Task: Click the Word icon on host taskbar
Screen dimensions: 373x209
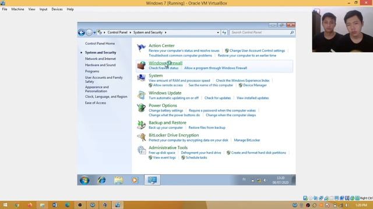Action: tap(55, 205)
